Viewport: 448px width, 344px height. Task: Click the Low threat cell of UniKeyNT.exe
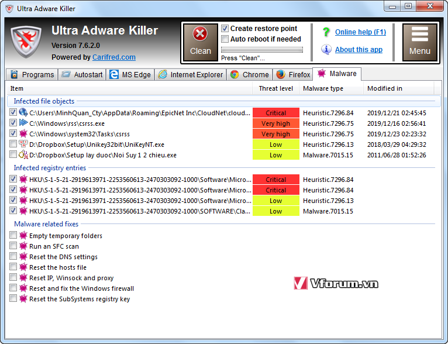point(275,145)
